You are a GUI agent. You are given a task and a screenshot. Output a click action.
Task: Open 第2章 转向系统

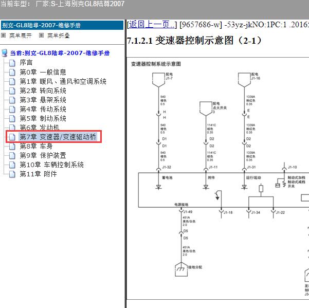point(43,90)
